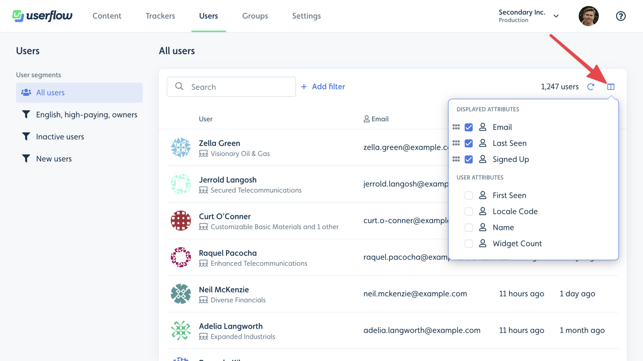The image size is (643, 361).
Task: Open the displayed columns icon
Action: click(x=611, y=87)
